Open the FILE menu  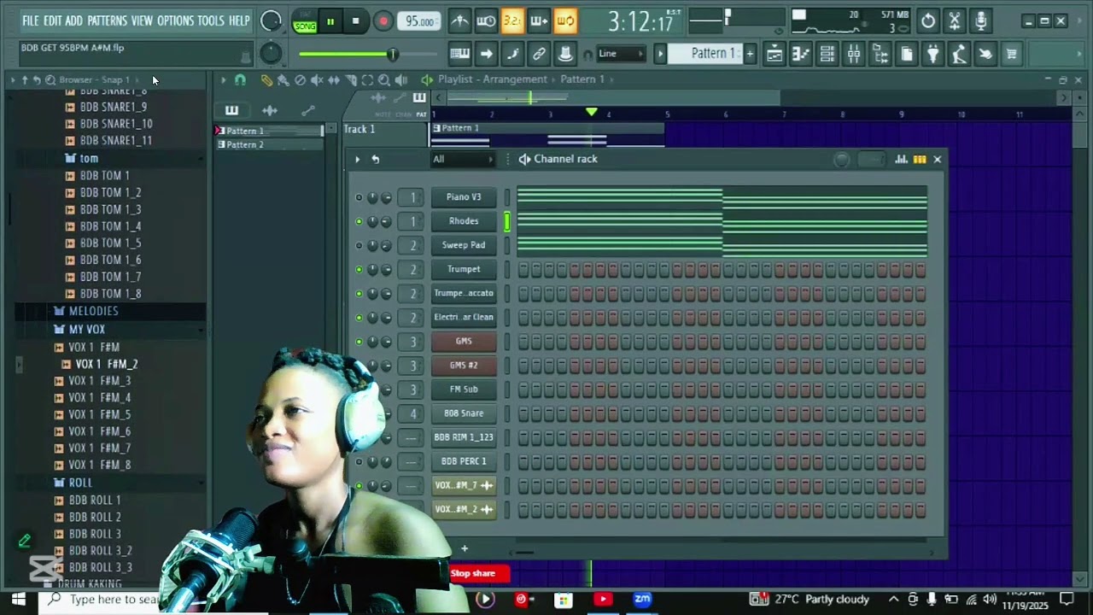31,20
